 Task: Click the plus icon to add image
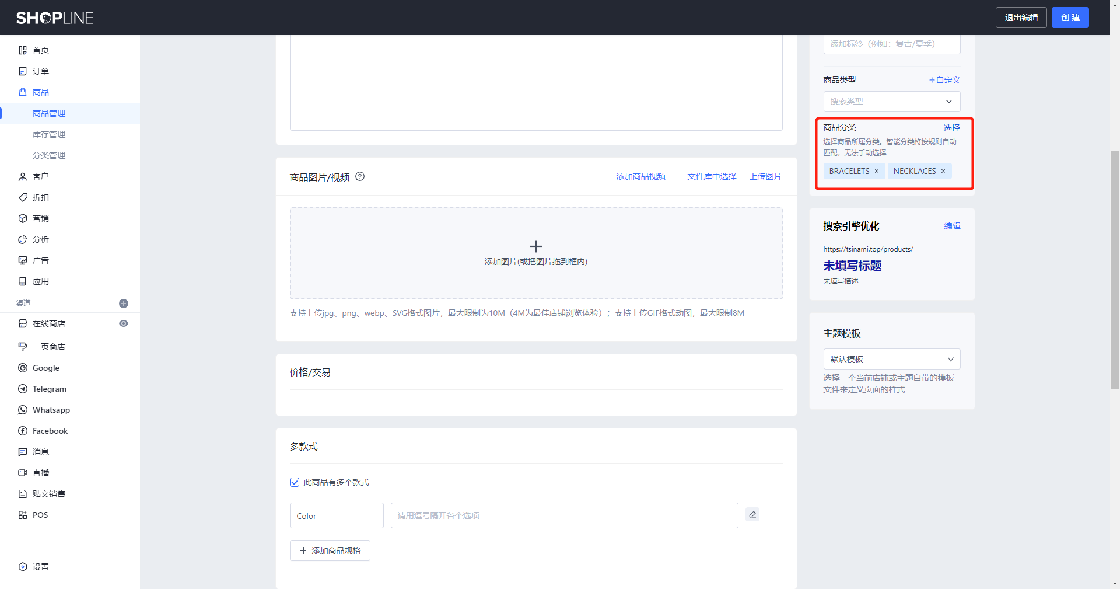coord(535,246)
